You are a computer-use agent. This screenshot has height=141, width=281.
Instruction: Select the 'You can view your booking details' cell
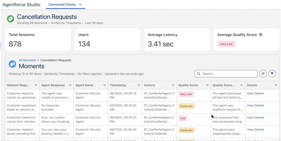(x=56, y=131)
